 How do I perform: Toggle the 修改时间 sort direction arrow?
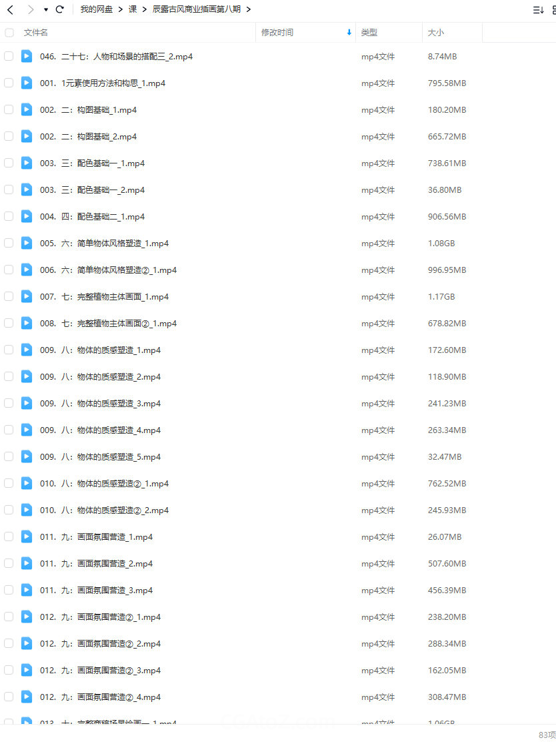(349, 33)
